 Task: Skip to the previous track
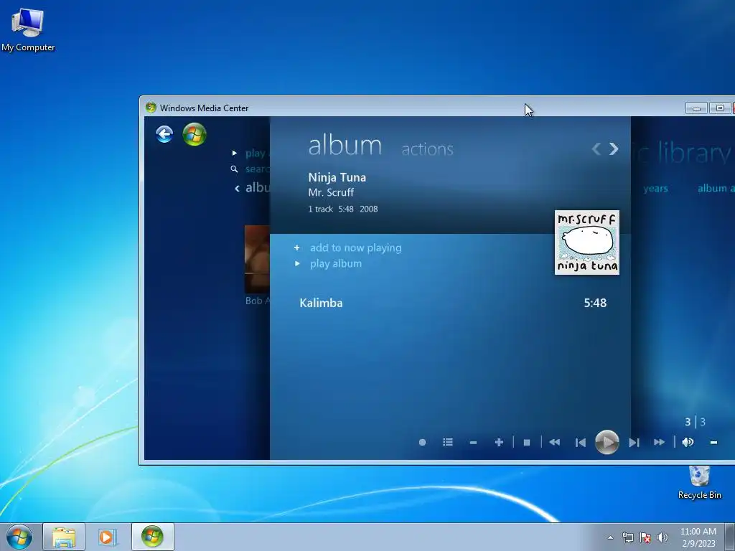(580, 442)
